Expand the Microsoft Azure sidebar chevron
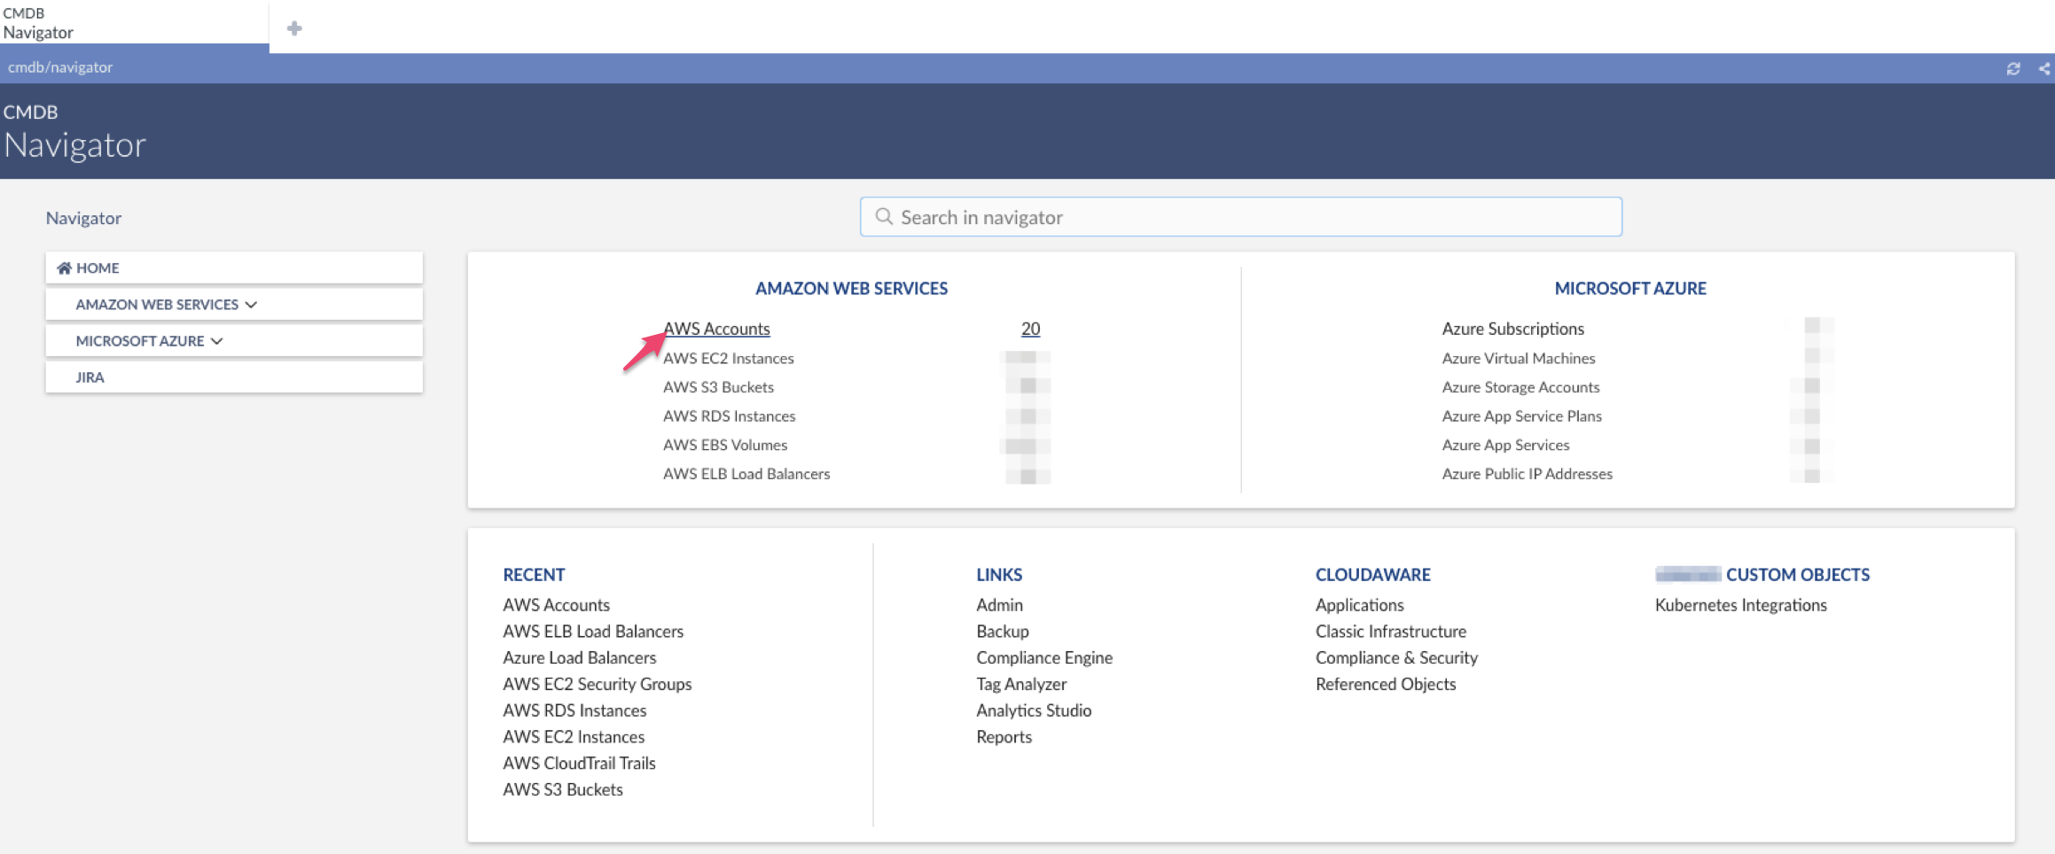 point(217,340)
